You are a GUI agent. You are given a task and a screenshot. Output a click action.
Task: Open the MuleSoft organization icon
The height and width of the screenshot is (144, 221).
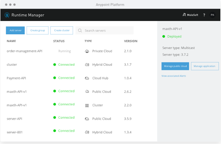(x=184, y=15)
